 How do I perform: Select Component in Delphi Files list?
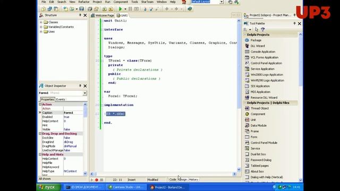(x=258, y=114)
